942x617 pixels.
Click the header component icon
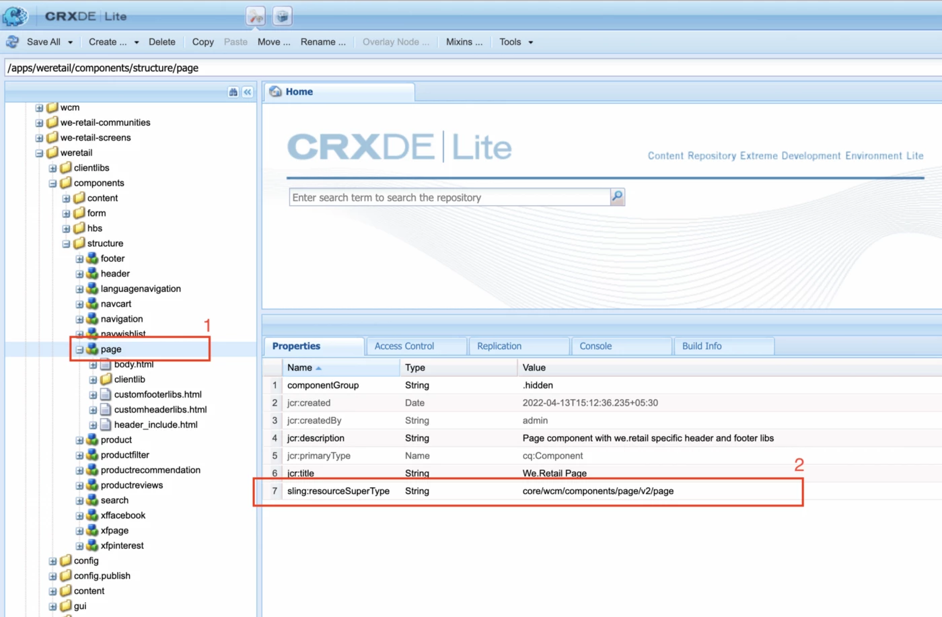[92, 274]
